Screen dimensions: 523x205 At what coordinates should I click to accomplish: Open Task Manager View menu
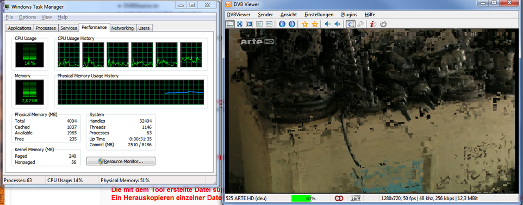pyautogui.click(x=47, y=17)
